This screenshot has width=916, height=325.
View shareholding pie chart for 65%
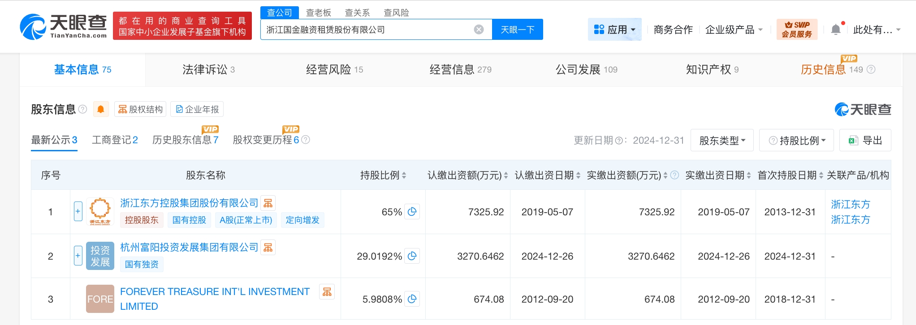coord(412,212)
